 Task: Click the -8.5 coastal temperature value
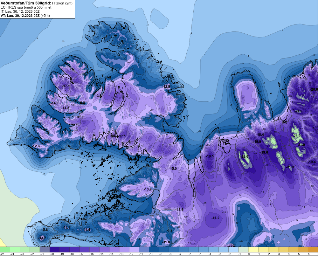[x=171, y=76]
